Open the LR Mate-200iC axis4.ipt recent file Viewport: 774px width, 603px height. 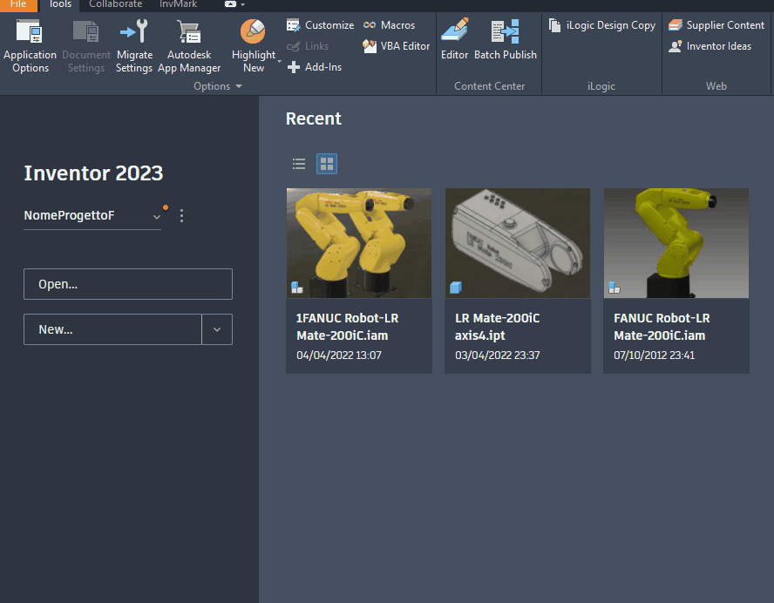point(517,243)
